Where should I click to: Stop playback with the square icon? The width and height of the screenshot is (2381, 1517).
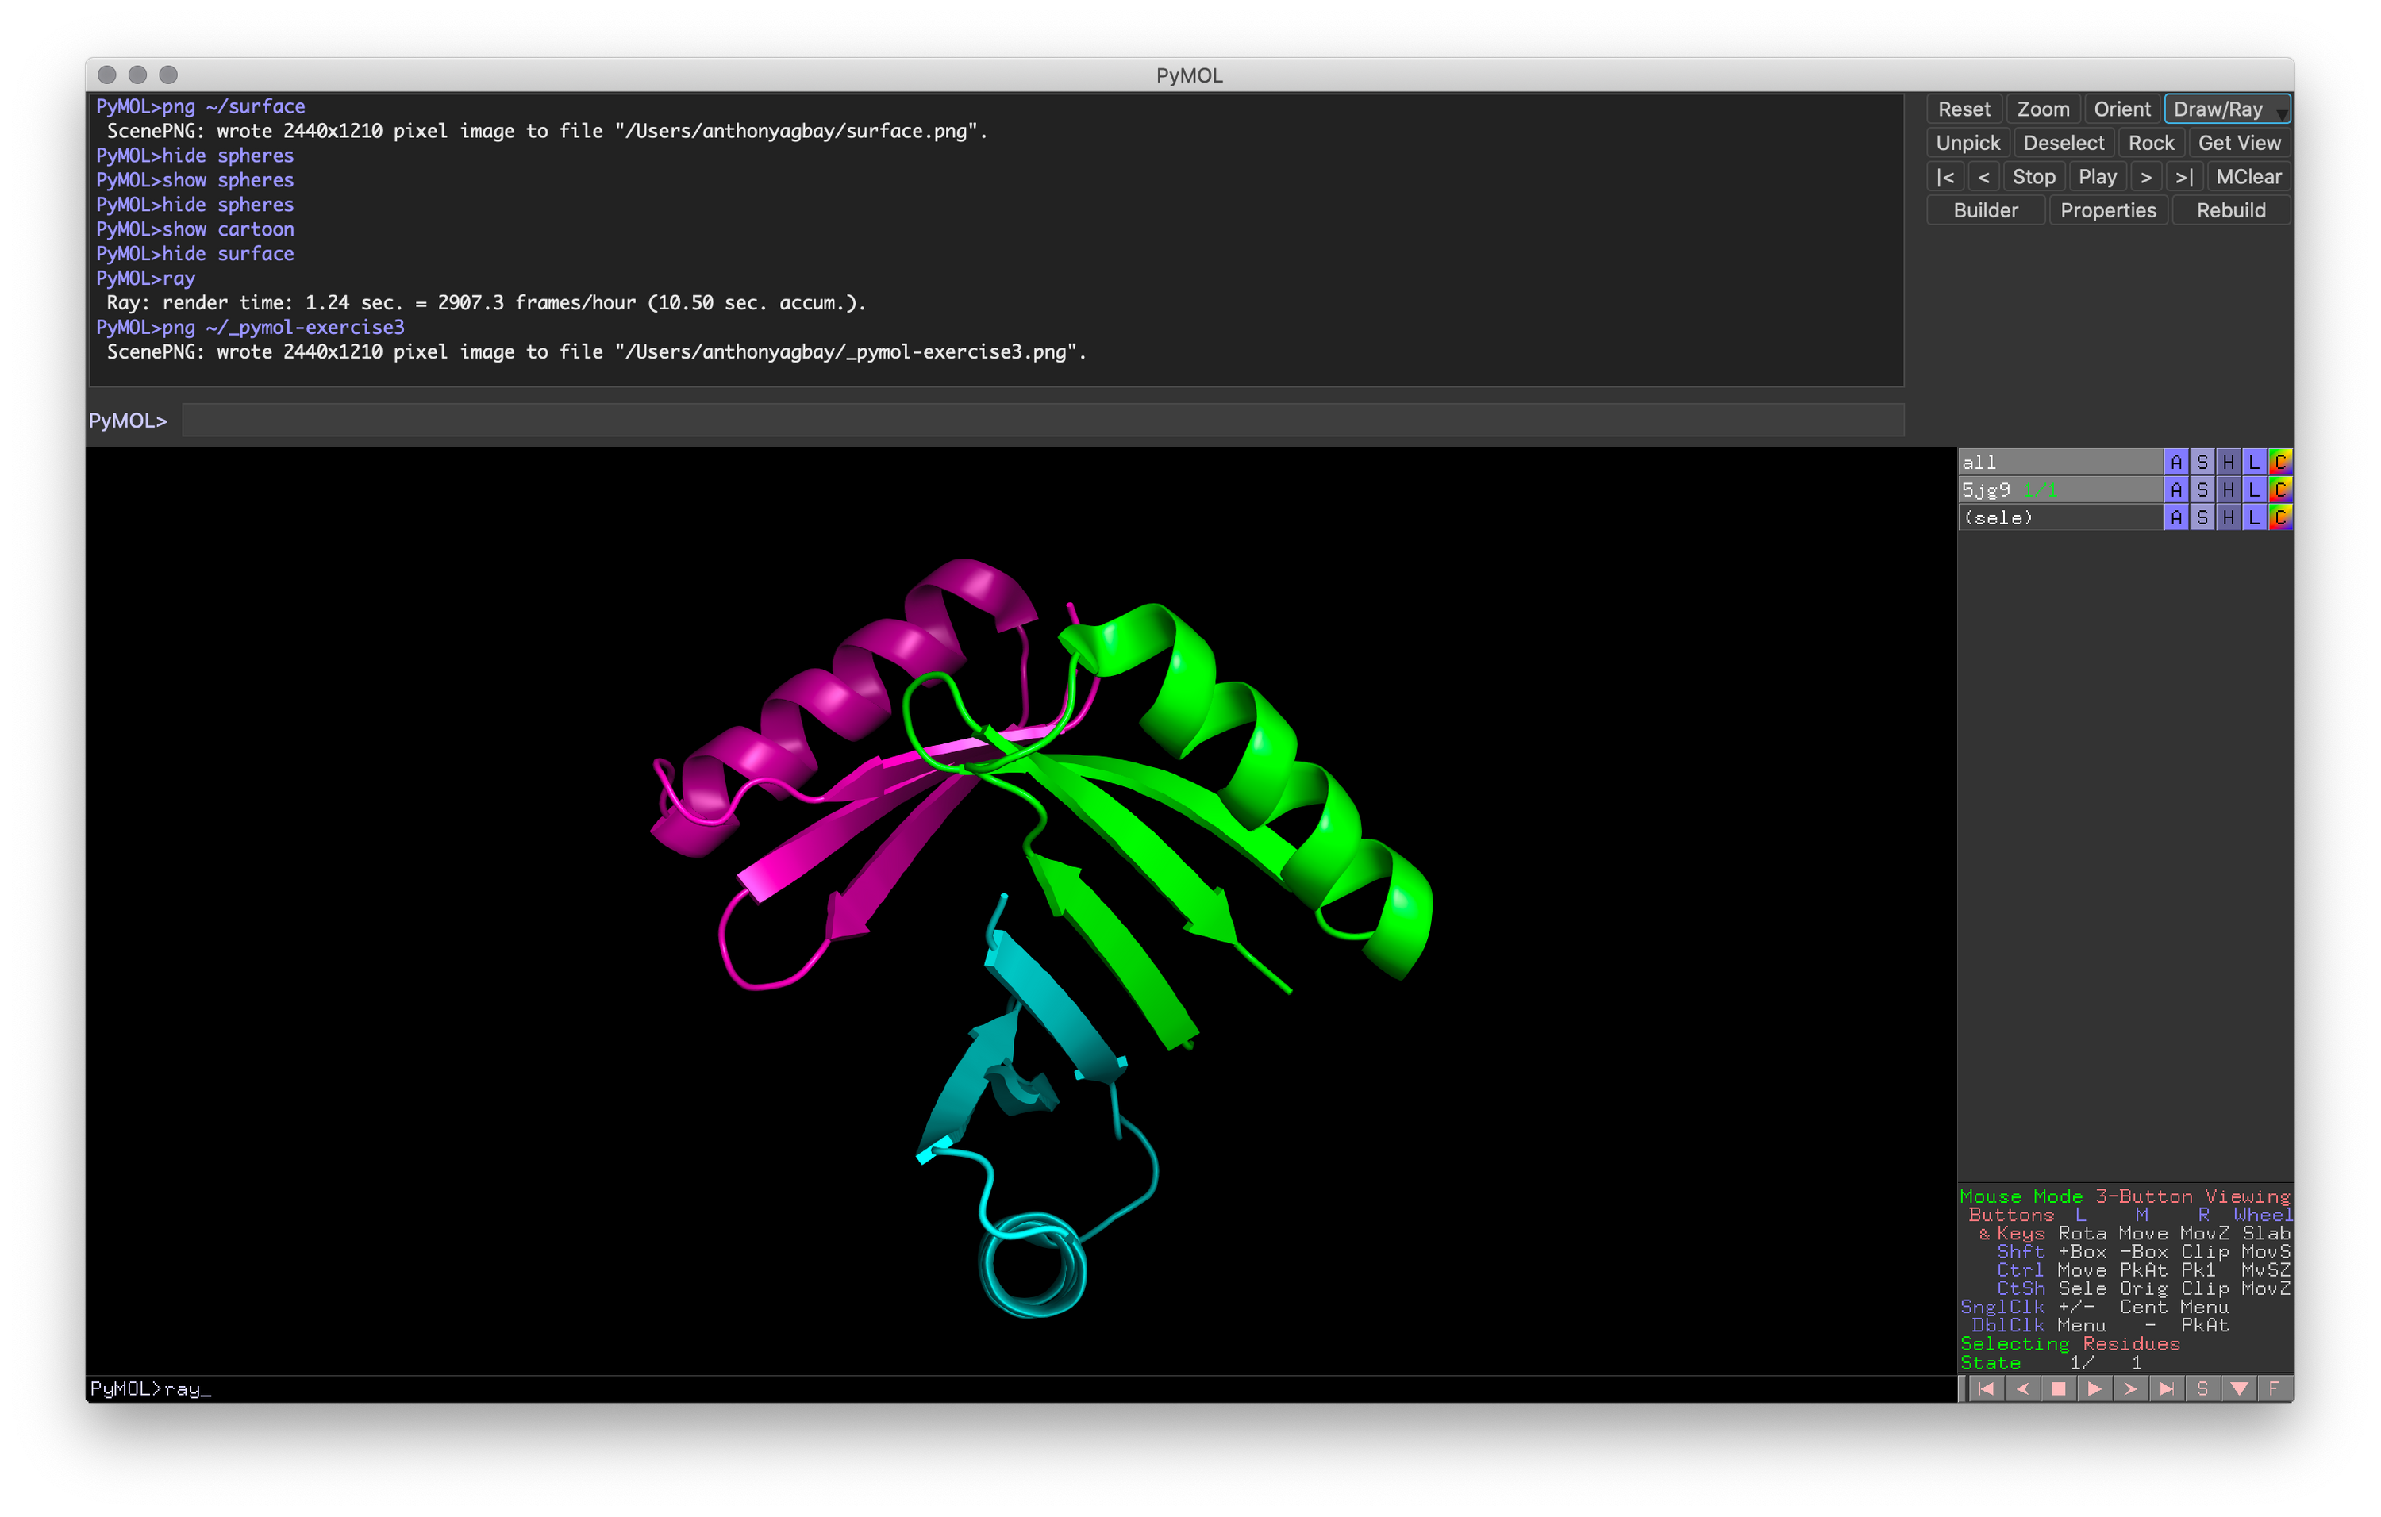pyautogui.click(x=2059, y=1388)
